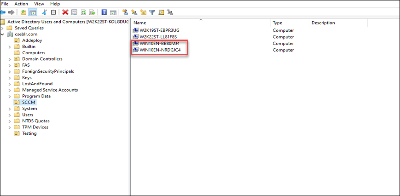Open the View menu
This screenshot has width=400, height=196.
click(x=39, y=4)
